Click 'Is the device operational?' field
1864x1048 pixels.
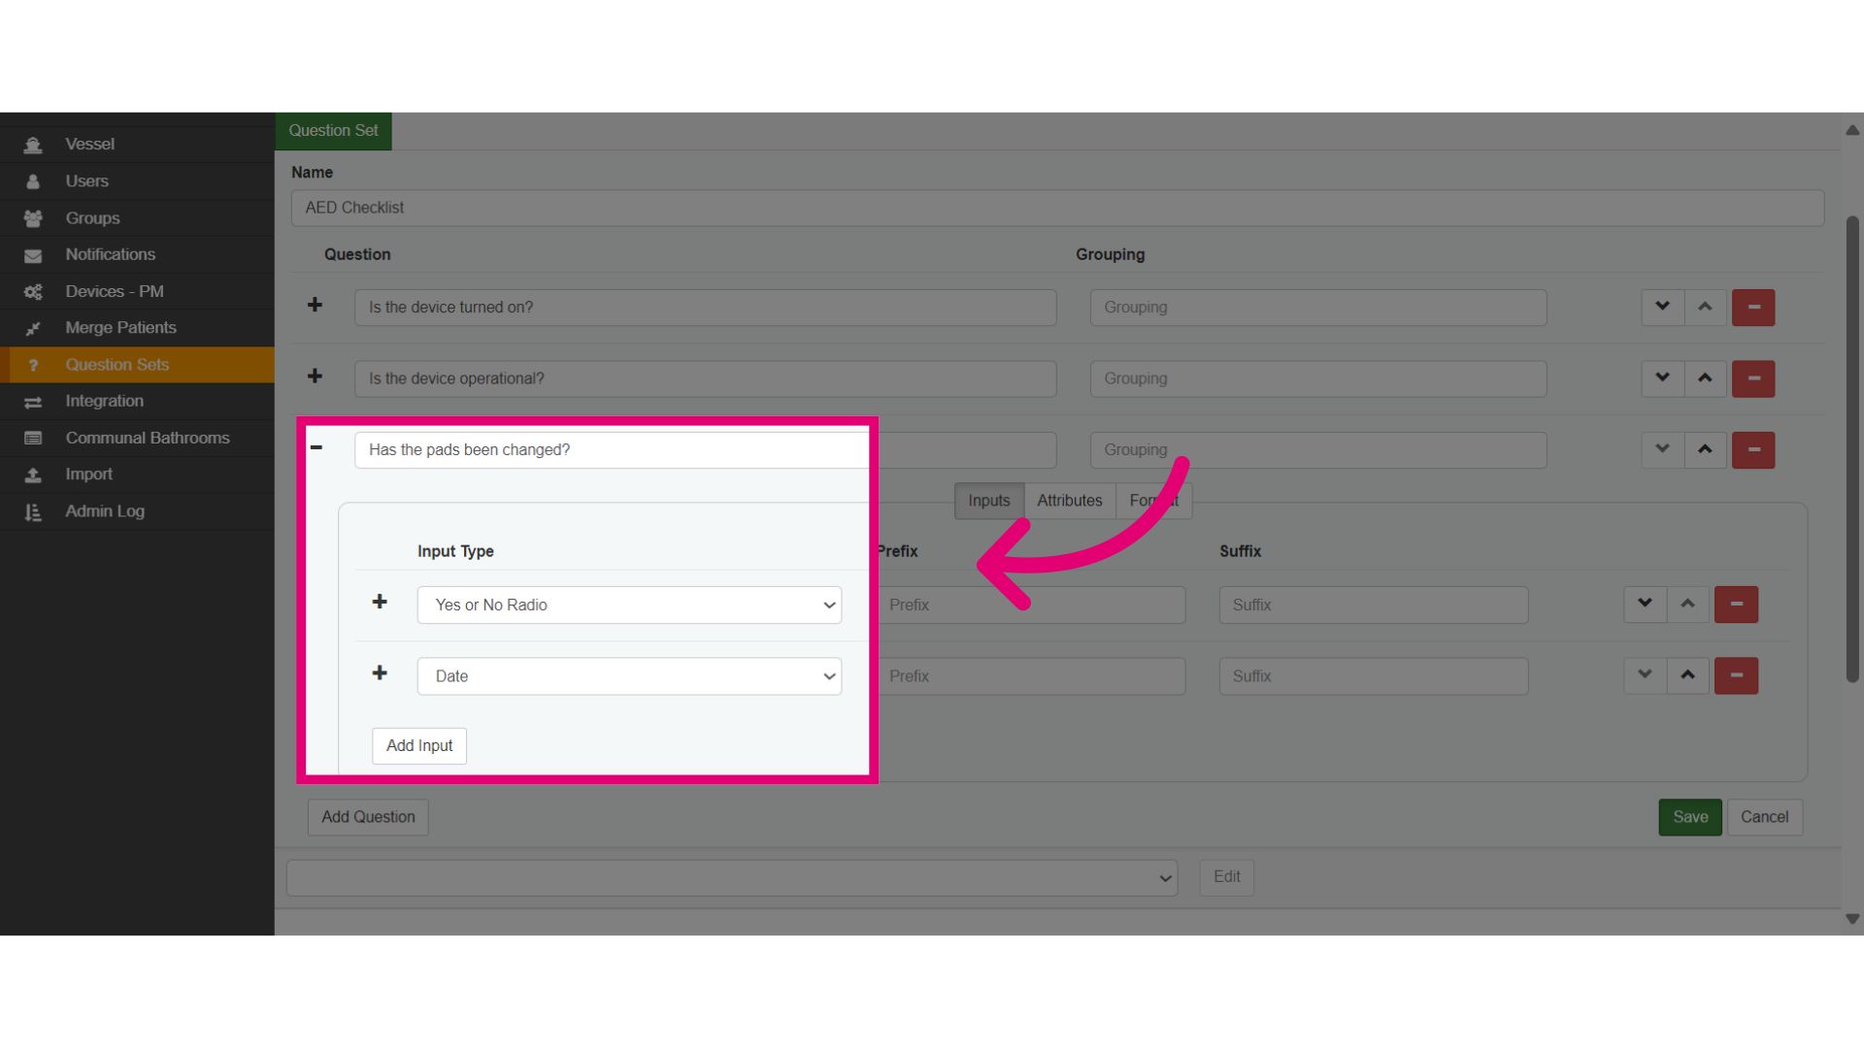[705, 378]
